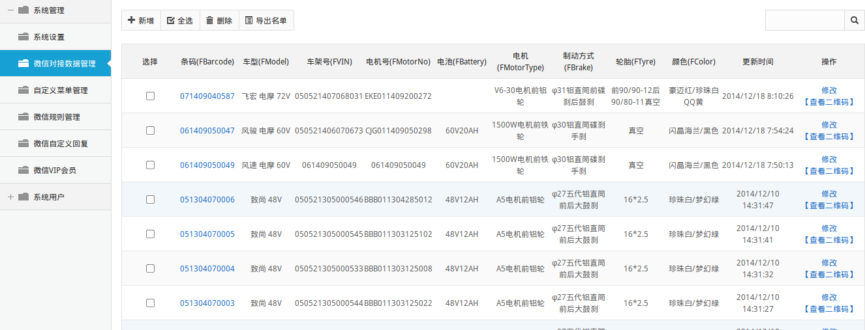Viewport: 865px width, 330px height.
Task: Click the 电机号(FMotorNo) column header
Action: 399,62
